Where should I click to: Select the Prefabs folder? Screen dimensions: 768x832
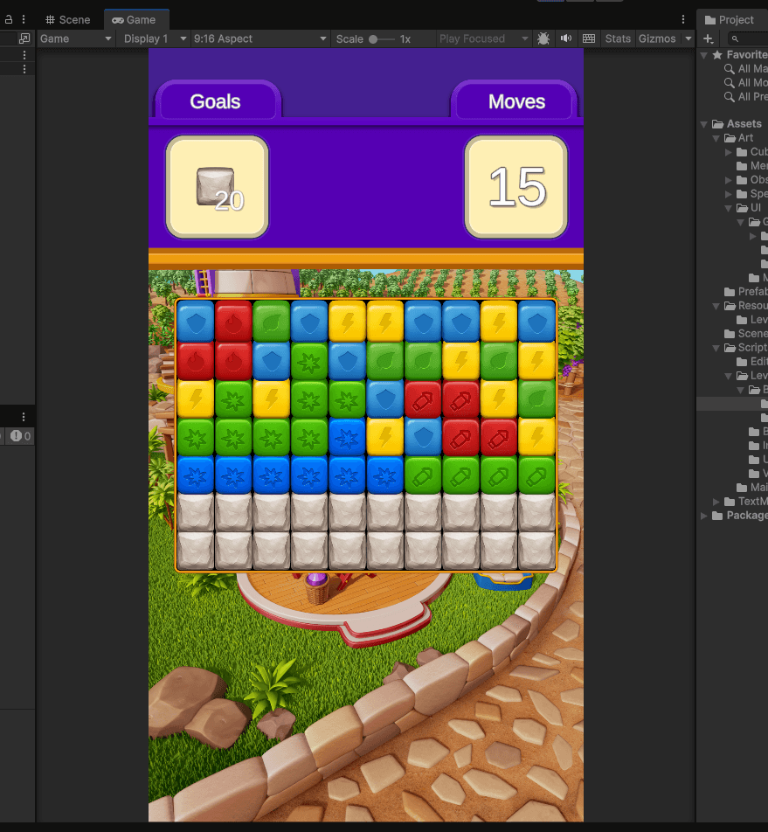coord(746,291)
